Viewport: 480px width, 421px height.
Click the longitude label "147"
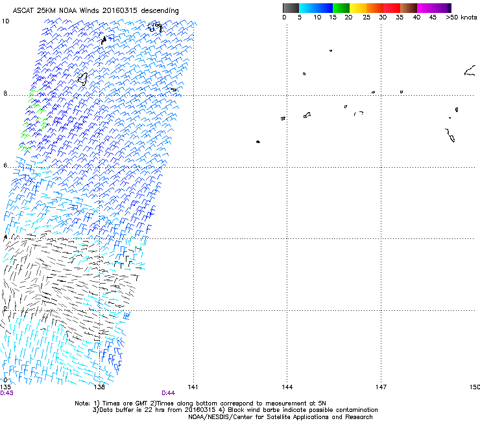coord(381,387)
